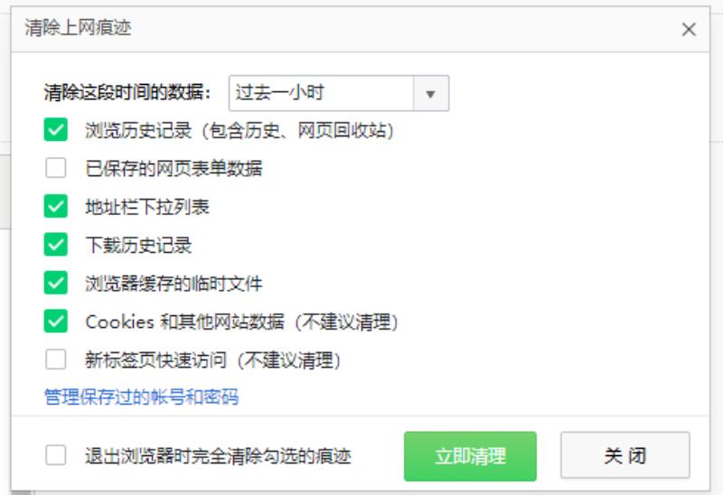Click the green 立即清理 button

click(470, 456)
